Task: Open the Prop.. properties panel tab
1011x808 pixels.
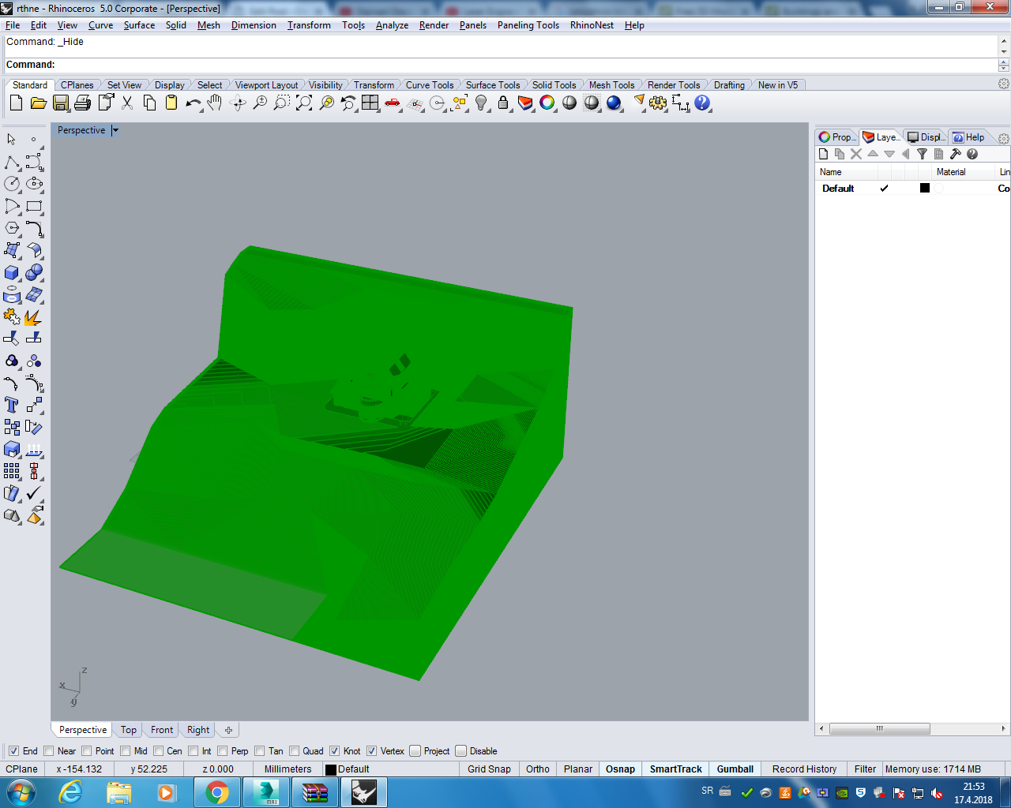Action: coord(836,137)
